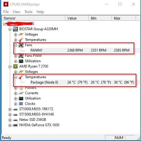This screenshot has height=141, width=141.
Task: Click the ST1500LM003 hard drive icon
Action: pos(15,115)
